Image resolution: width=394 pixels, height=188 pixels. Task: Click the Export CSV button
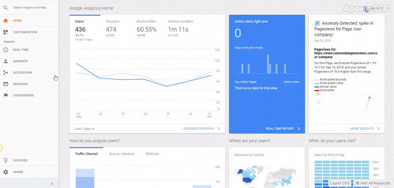tap(339, 183)
